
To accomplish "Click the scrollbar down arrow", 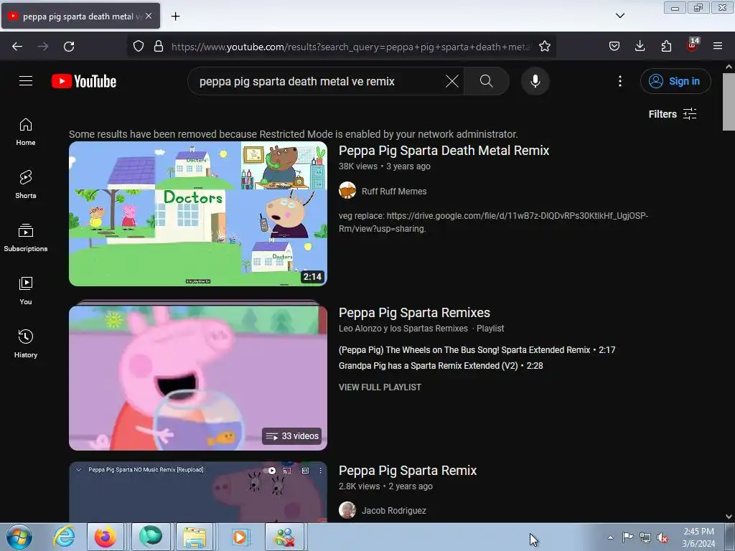I will pos(729,517).
